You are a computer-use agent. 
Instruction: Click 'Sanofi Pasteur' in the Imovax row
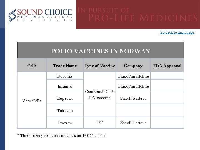pos(133,122)
